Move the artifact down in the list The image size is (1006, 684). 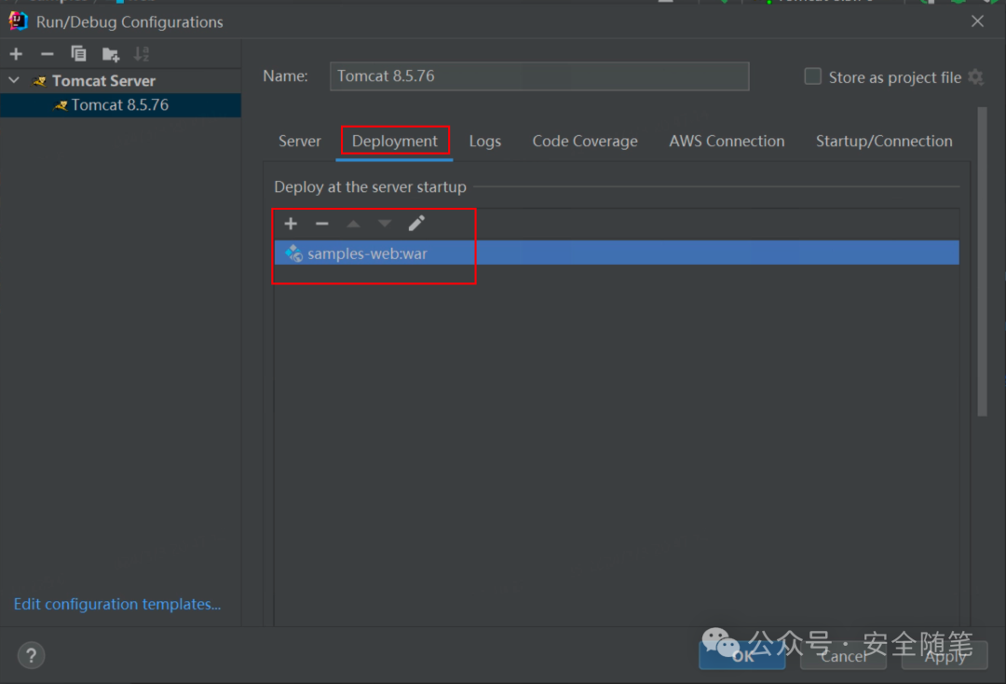(385, 224)
